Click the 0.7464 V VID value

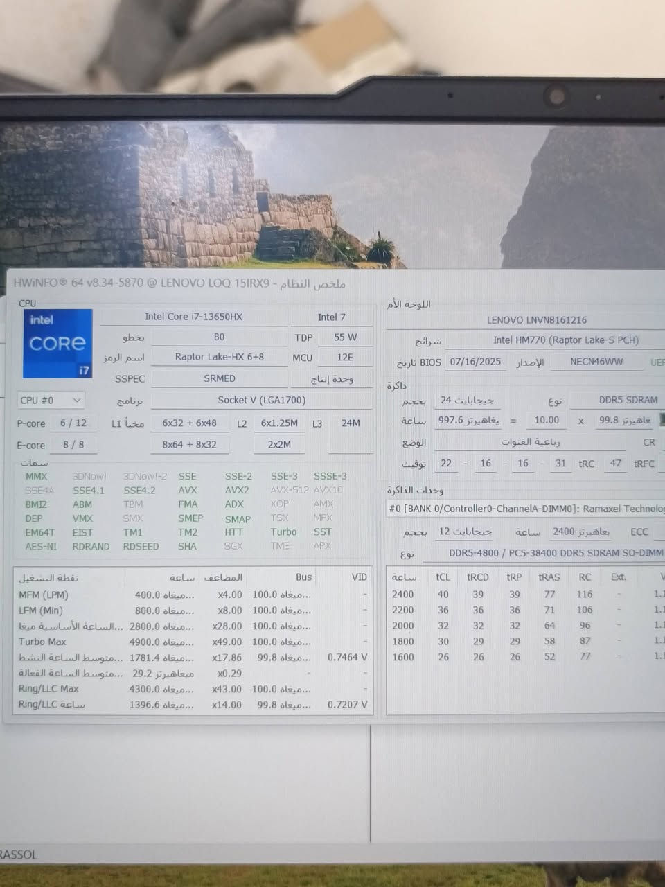point(347,657)
